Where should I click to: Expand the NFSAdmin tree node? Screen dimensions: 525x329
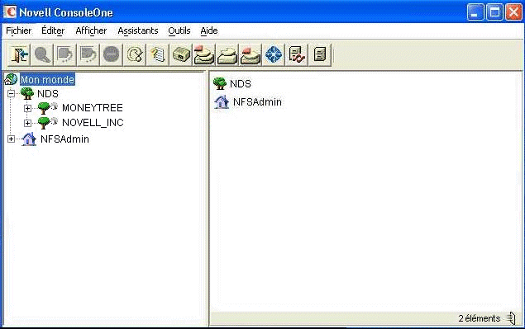point(11,139)
